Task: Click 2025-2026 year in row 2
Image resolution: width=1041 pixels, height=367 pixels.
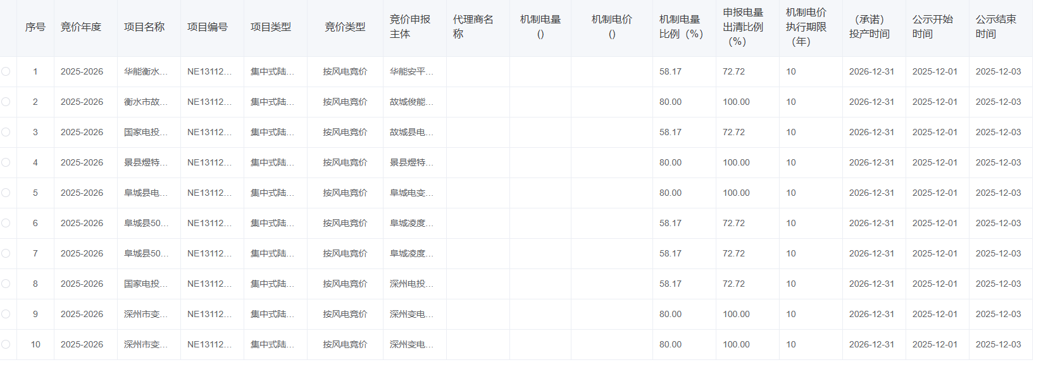Action: (x=82, y=102)
